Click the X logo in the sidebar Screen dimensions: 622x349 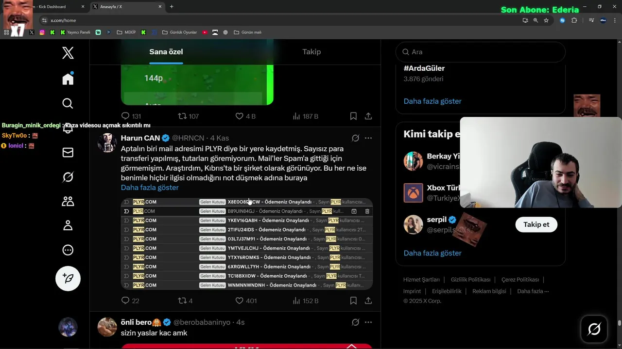tap(68, 53)
